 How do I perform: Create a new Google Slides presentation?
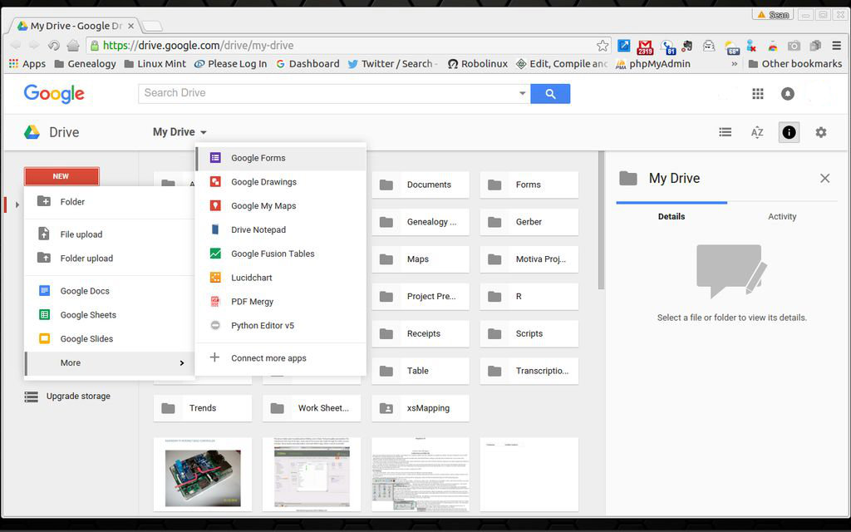pos(109,339)
